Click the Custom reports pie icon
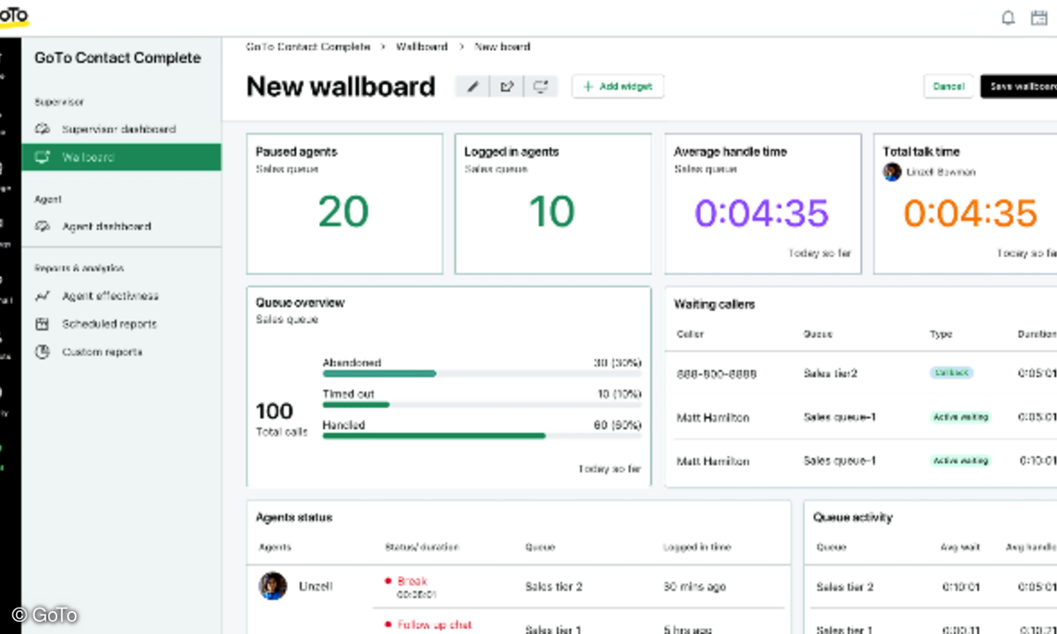The image size is (1057, 634). coord(42,352)
